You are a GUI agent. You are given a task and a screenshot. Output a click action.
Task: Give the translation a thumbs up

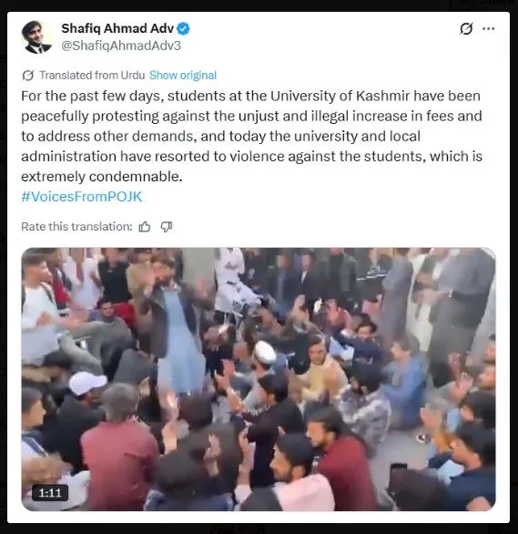point(145,227)
